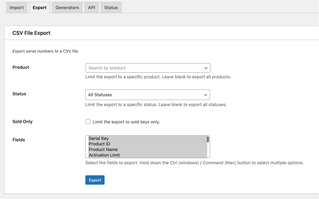Screen dimensions: 319x199
Task: Go to the API tab
Action: pos(92,7)
